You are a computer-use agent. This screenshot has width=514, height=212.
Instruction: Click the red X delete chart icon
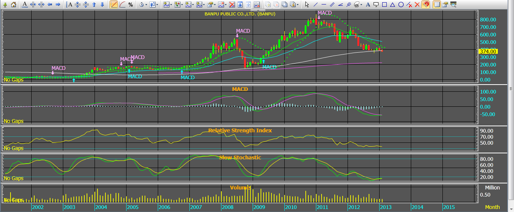(x=232, y=5)
